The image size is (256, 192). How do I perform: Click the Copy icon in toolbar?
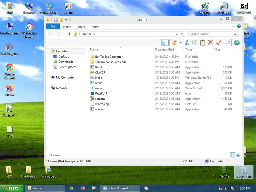pyautogui.click(x=194, y=42)
